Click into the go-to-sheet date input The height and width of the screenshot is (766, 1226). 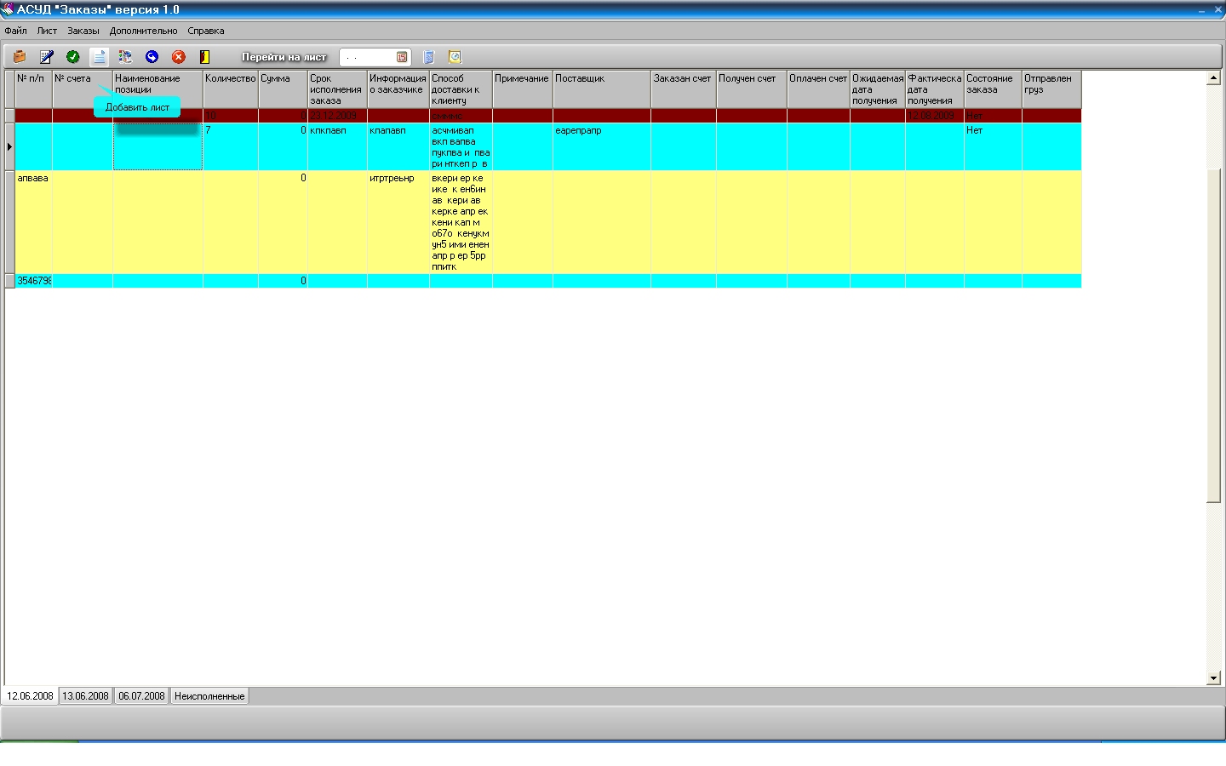pyautogui.click(x=368, y=57)
